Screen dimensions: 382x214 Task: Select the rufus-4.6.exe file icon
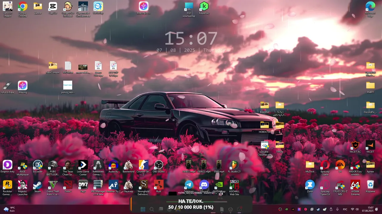[7, 86]
